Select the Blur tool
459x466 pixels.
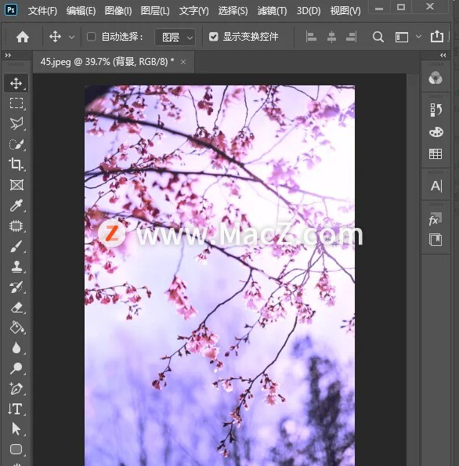point(16,348)
